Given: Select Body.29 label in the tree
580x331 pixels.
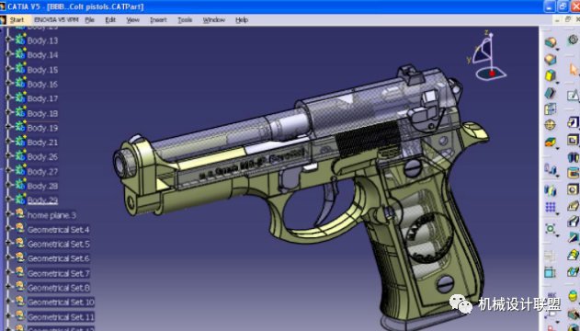Looking at the screenshot, I should (42, 200).
